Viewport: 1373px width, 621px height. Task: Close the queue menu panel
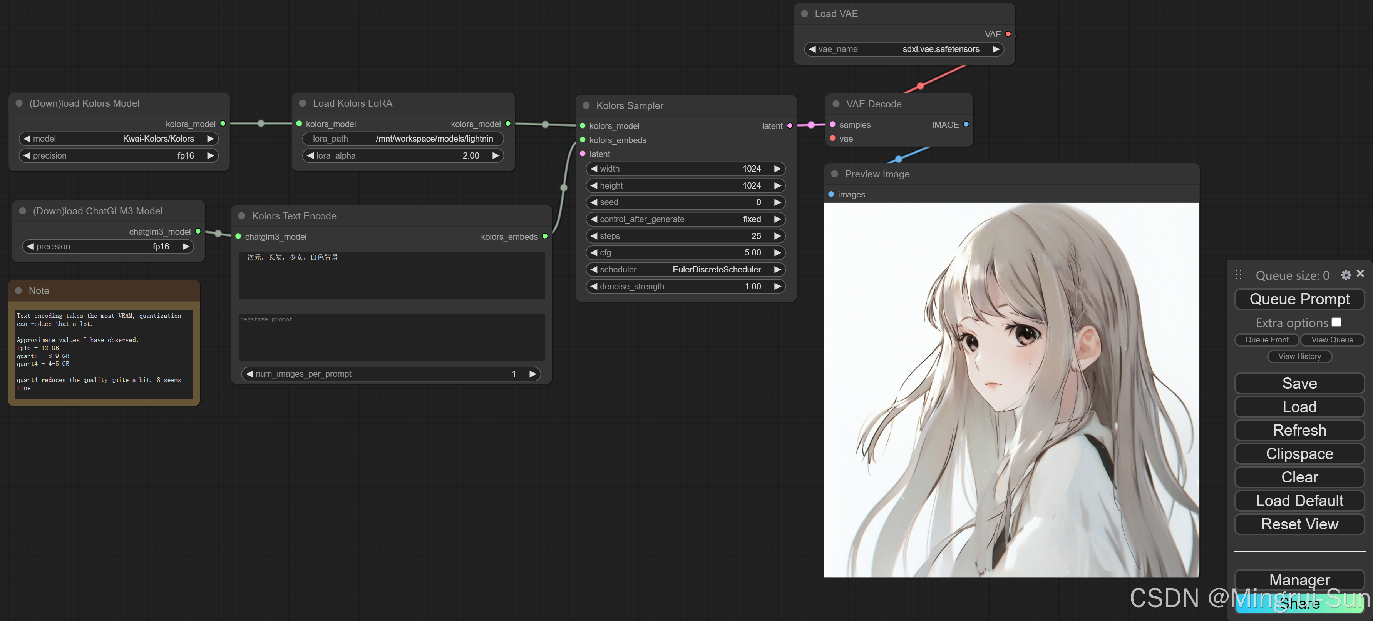[1360, 274]
